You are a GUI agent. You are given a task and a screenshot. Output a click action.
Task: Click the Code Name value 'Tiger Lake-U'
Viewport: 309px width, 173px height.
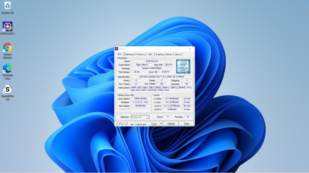pyautogui.click(x=142, y=65)
